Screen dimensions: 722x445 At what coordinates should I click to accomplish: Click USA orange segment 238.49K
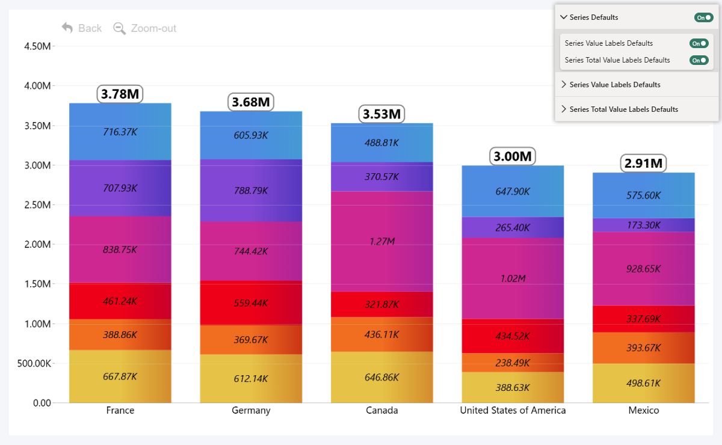pyautogui.click(x=513, y=363)
